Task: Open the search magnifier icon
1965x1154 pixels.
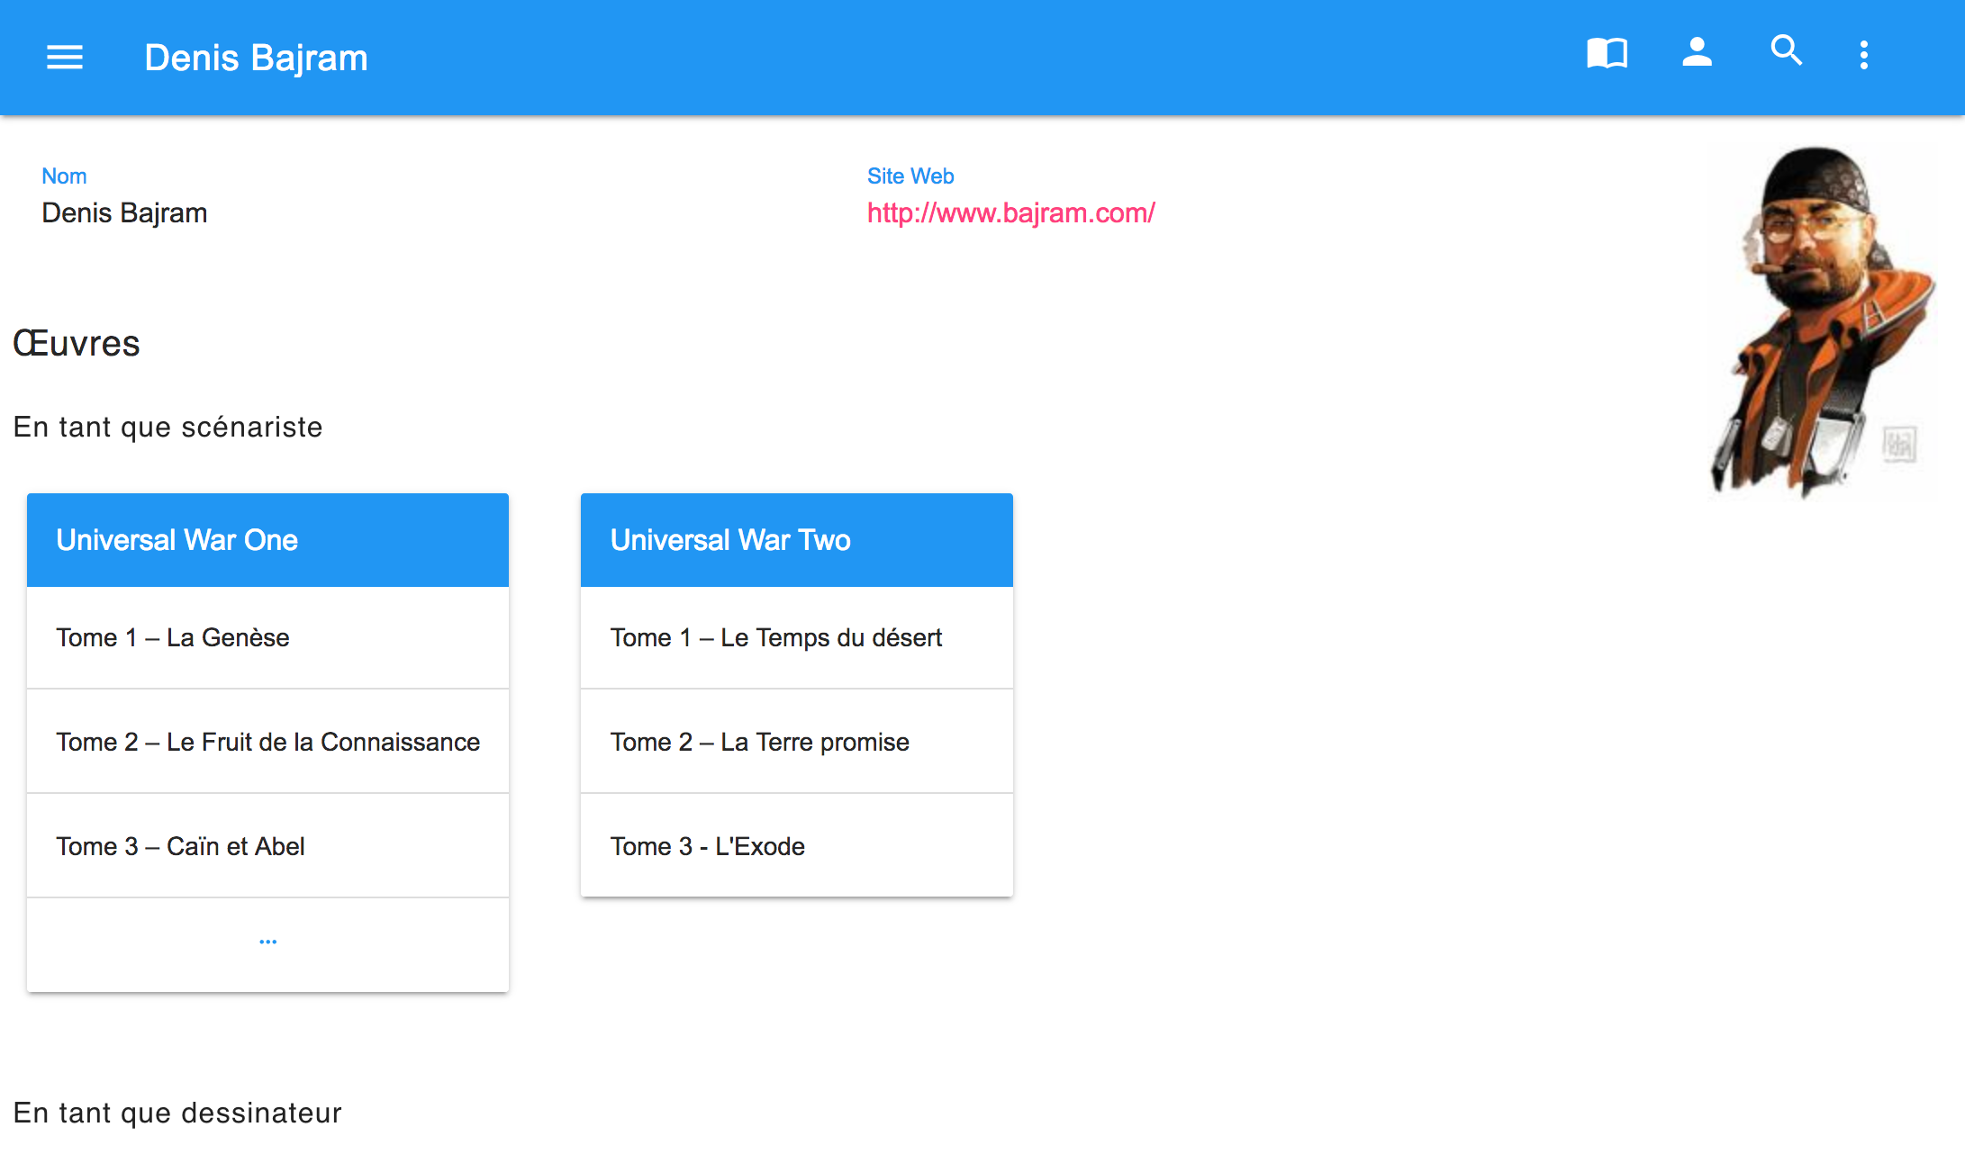Action: click(1786, 51)
